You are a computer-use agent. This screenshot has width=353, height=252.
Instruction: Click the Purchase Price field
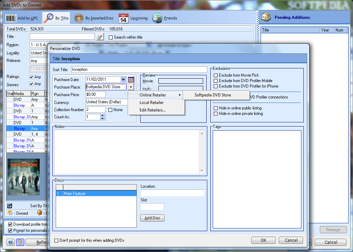pos(95,94)
